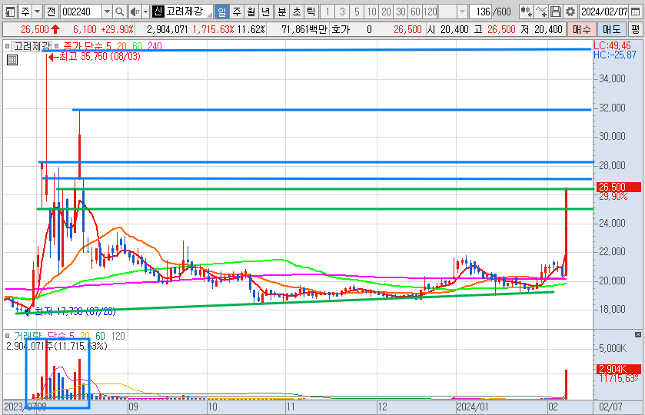The height and width of the screenshot is (415, 645).
Task: Select the 일 daily chart period
Action: [x=221, y=12]
